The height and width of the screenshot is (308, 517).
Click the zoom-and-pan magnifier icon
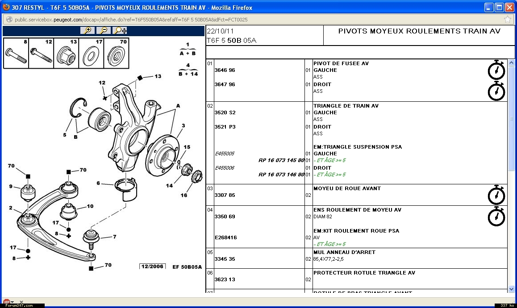coord(120,30)
